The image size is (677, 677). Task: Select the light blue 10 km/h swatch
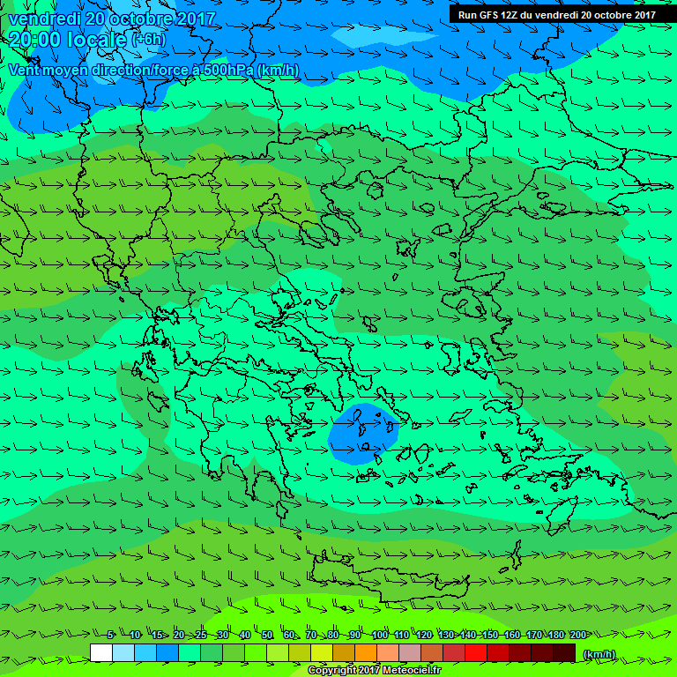coord(123,652)
